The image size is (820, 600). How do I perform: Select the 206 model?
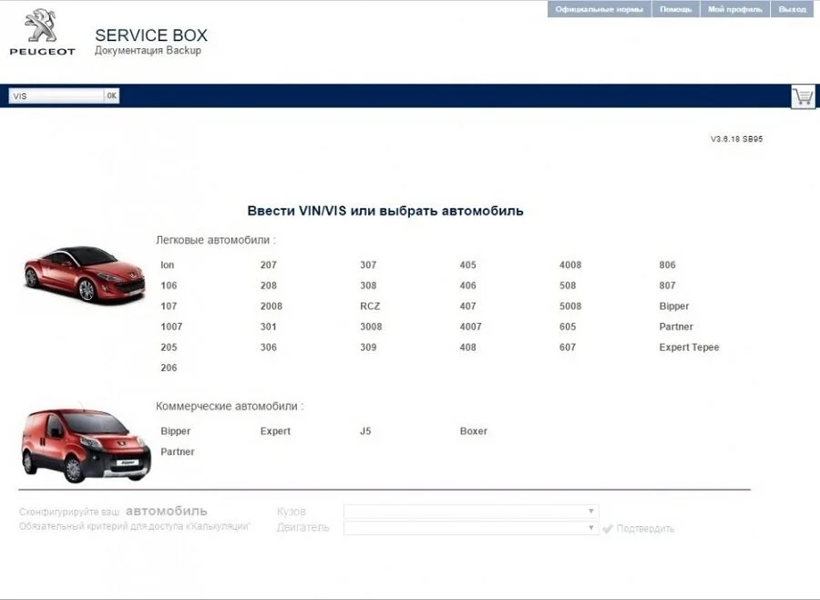[169, 367]
